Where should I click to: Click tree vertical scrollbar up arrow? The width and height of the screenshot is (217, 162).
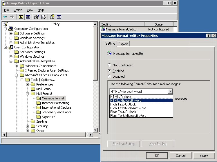[95, 24]
